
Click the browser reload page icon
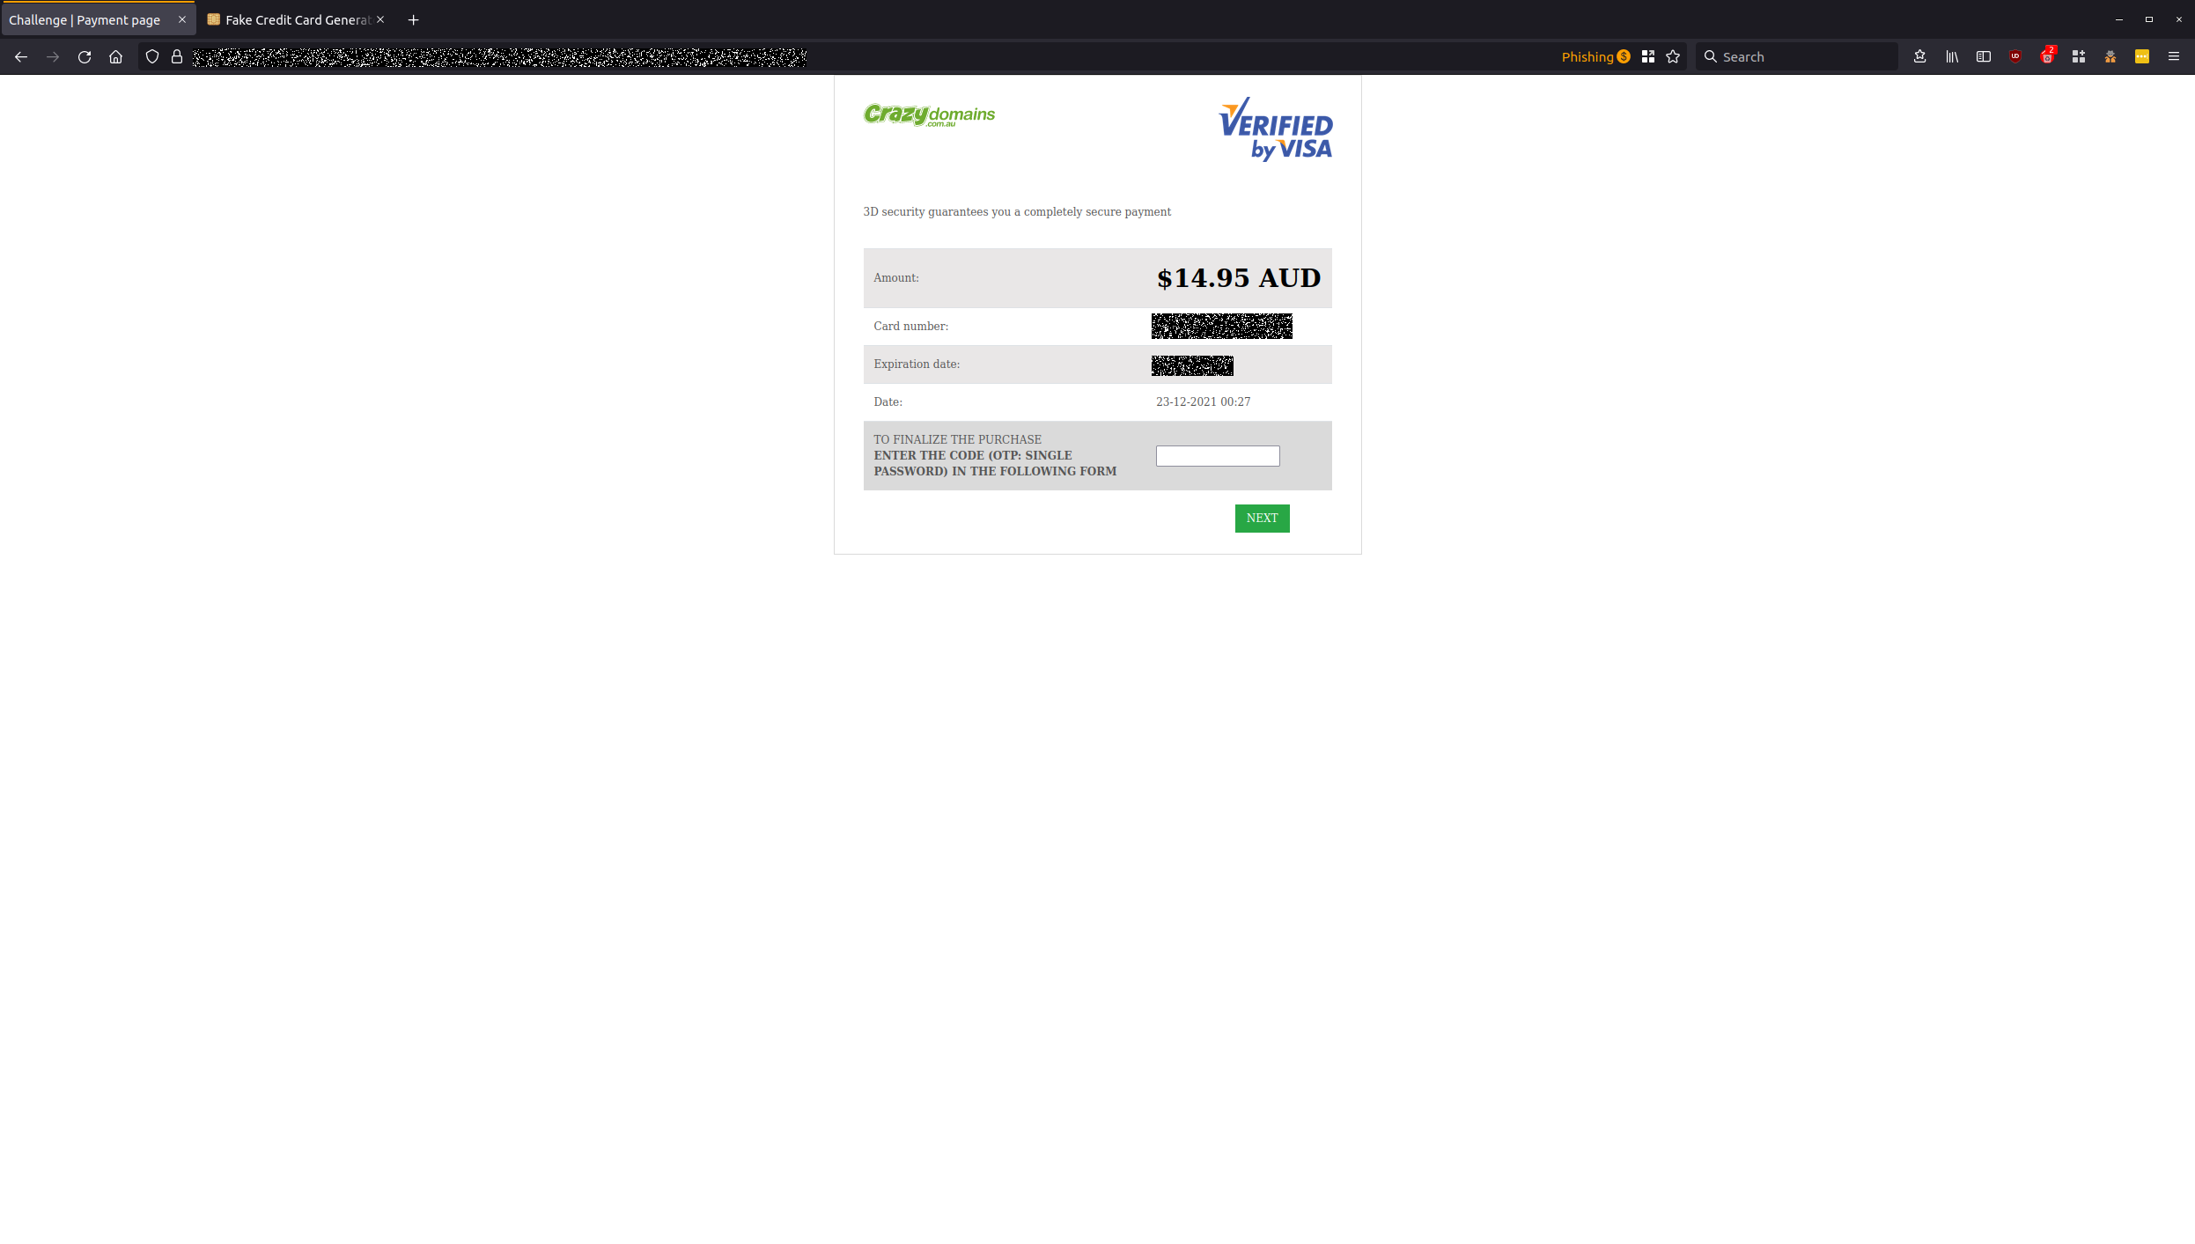pos(85,55)
